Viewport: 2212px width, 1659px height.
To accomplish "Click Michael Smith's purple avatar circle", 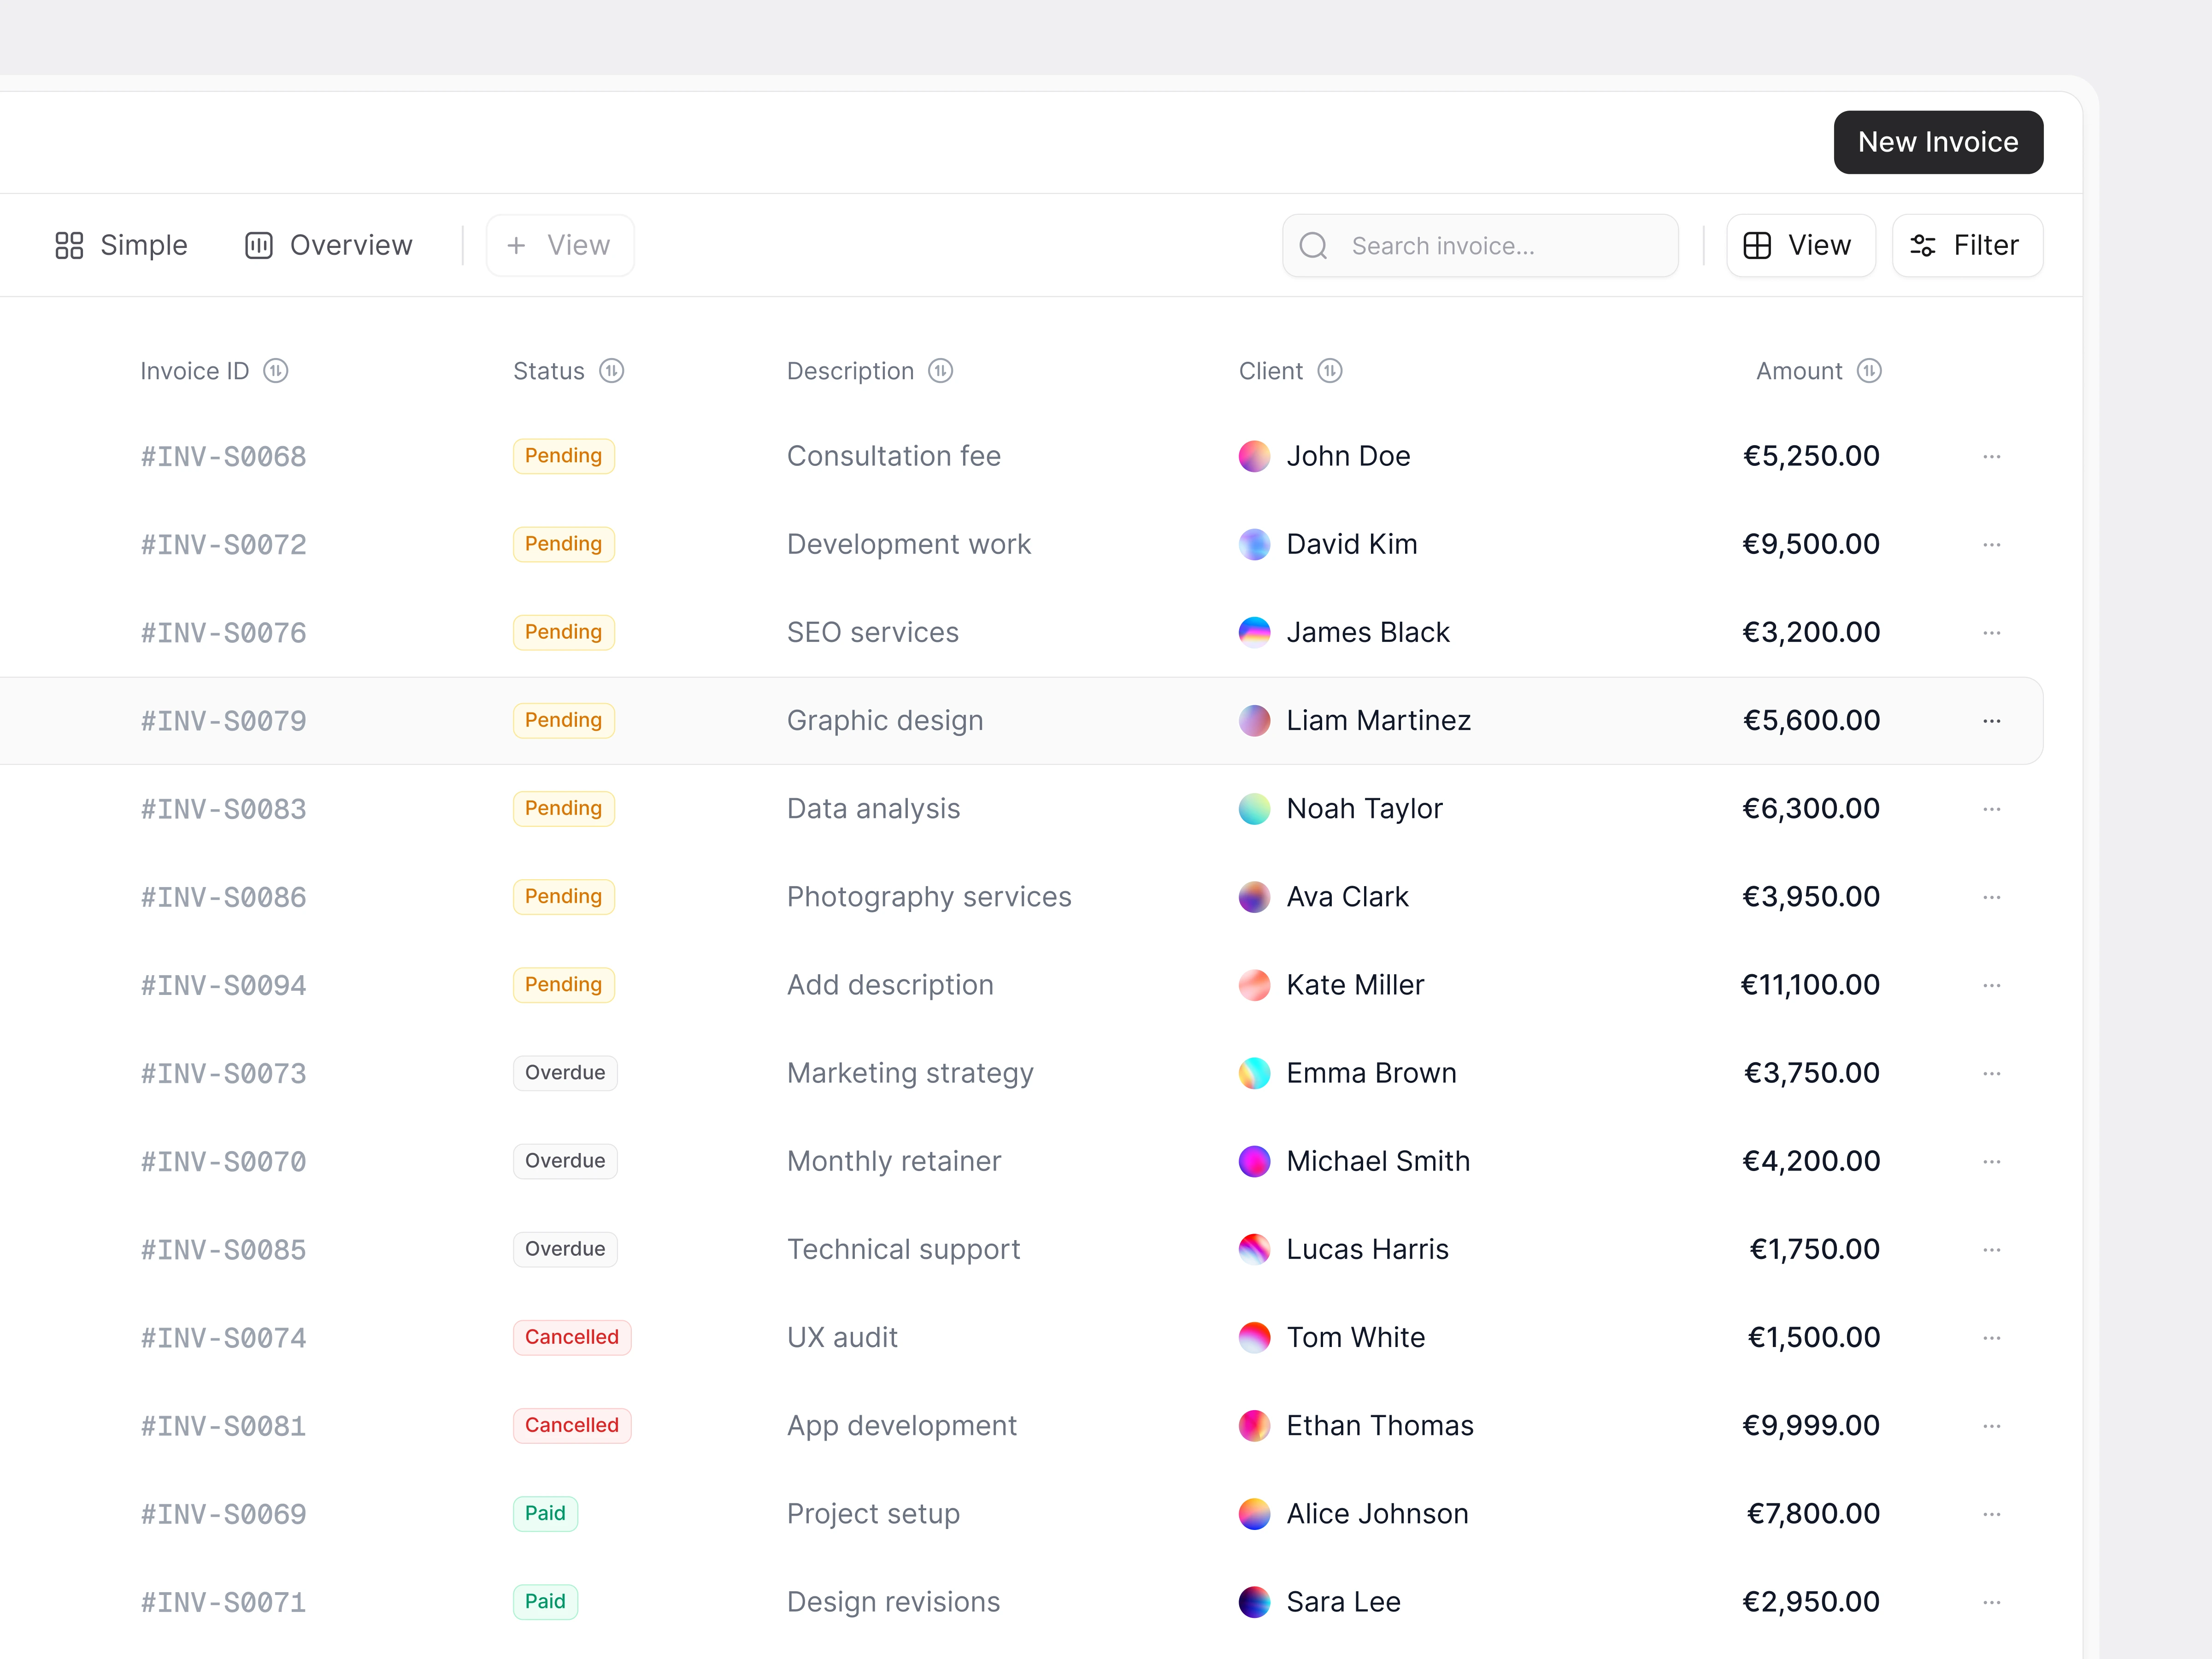I will tap(1254, 1161).
